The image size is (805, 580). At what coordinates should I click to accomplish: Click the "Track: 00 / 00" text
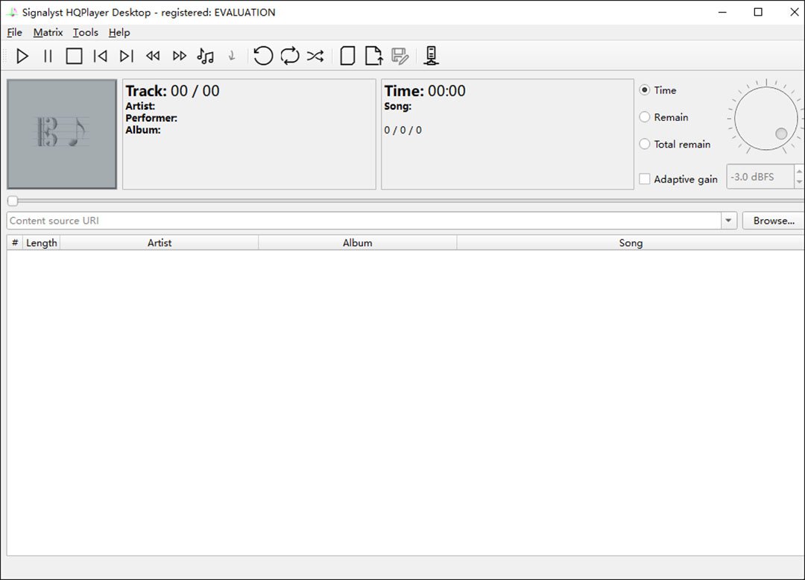172,91
